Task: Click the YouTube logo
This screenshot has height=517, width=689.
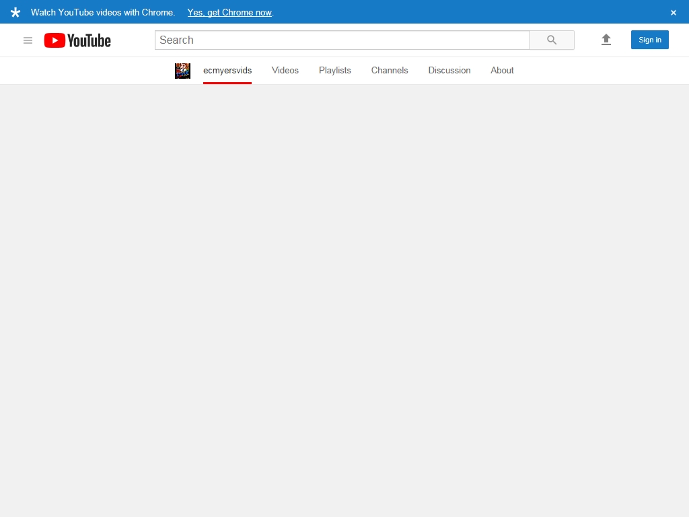Action: point(77,40)
